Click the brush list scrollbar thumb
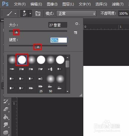 (x=67, y=64)
